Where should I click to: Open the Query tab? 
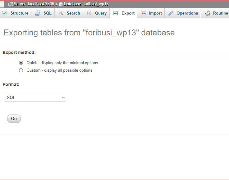point(96,13)
